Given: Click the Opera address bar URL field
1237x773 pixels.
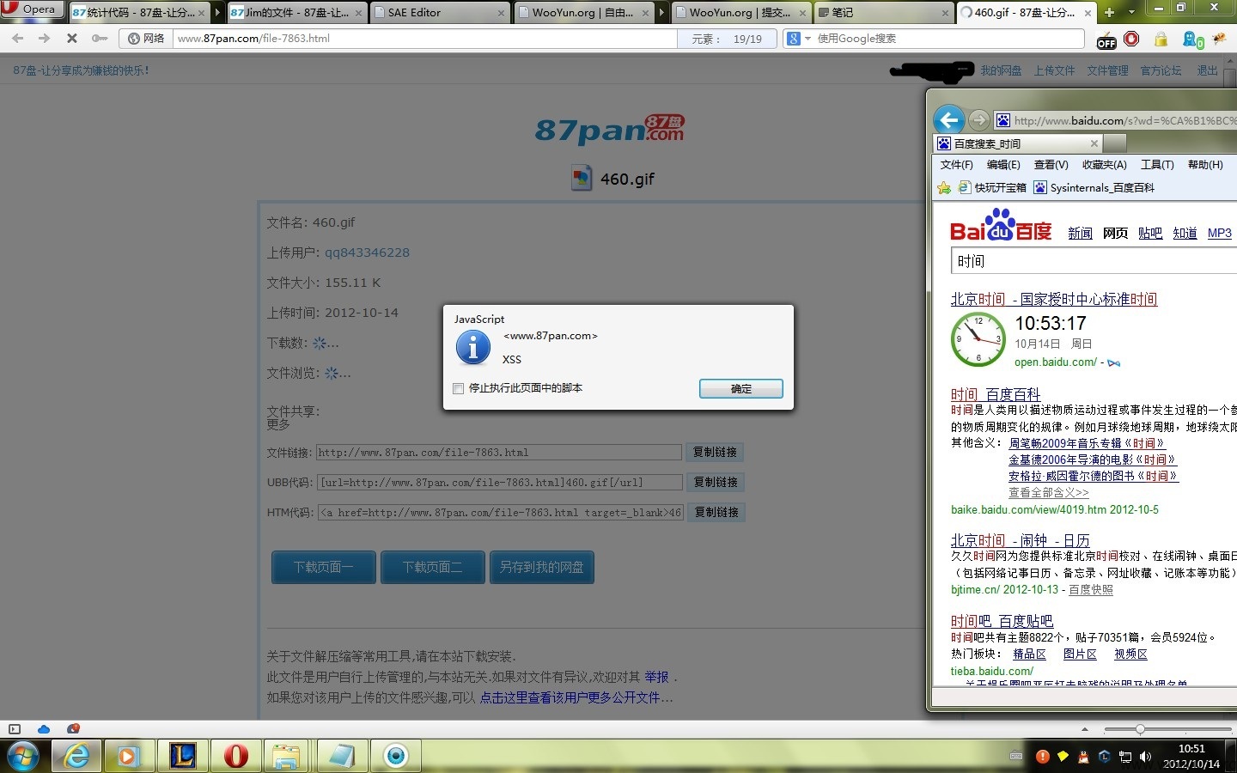Looking at the screenshot, I should click(425, 39).
